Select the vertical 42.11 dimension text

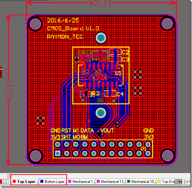pyautogui.click(x=9, y=91)
